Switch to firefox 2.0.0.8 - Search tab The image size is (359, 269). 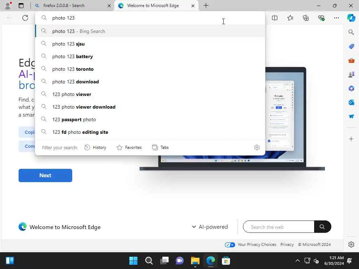pos(72,6)
